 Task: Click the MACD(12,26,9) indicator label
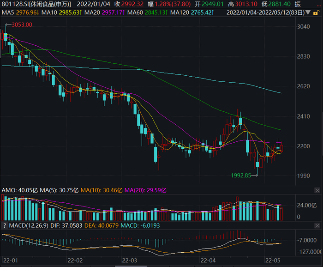[29, 225]
